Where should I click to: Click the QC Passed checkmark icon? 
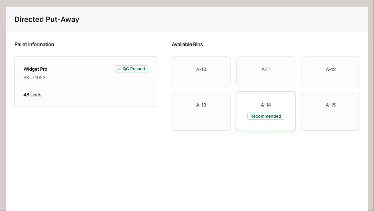click(x=119, y=69)
